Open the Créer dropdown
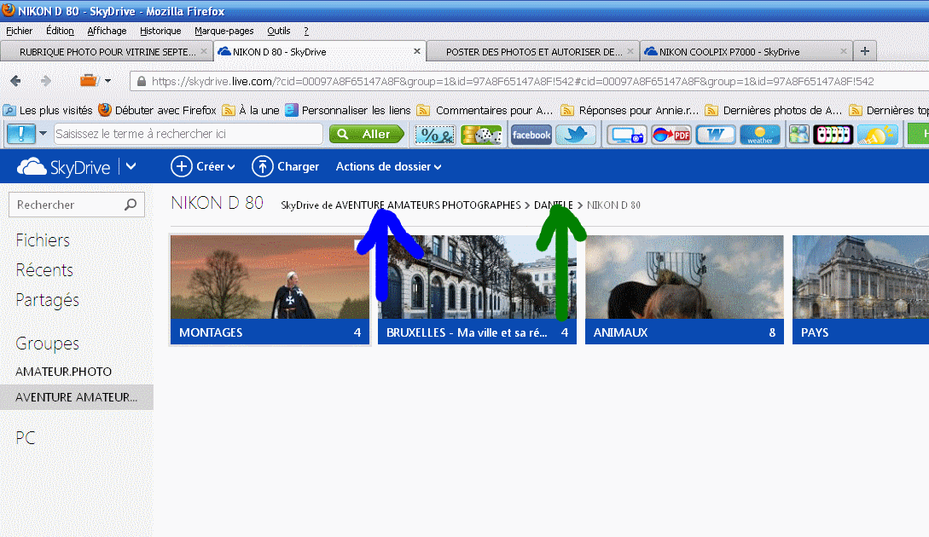Viewport: 929px width, 537px height. click(x=203, y=167)
